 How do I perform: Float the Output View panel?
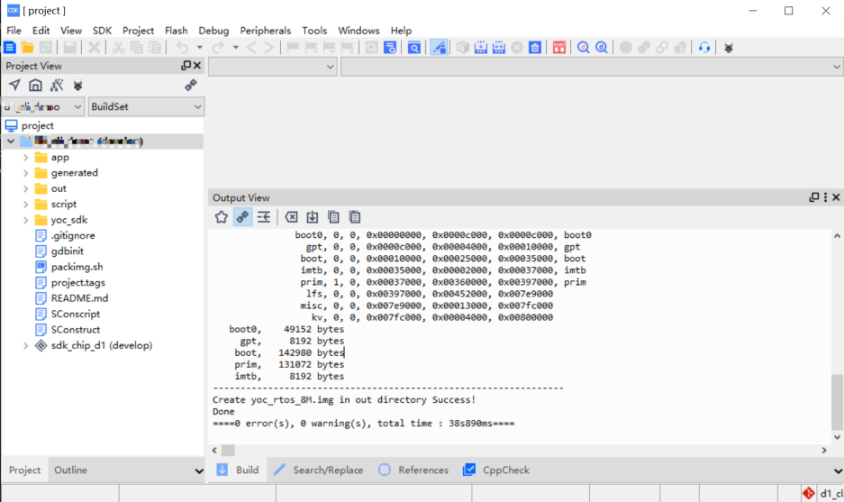tap(814, 197)
